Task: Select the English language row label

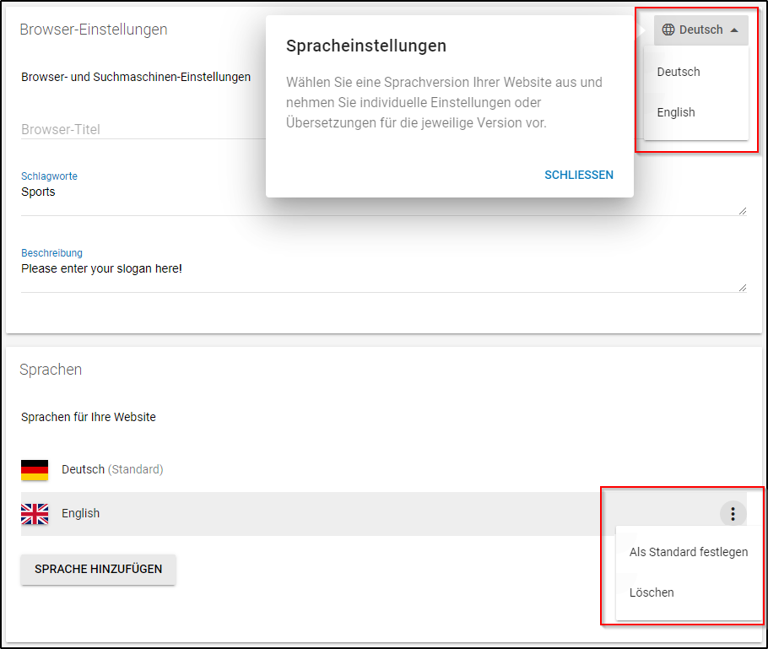Action: click(80, 513)
